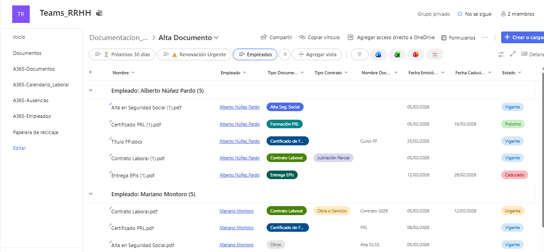This screenshot has height=252, width=544.
Task: Click the Teams icon beside Teams_RRHH
Action: [99, 13]
